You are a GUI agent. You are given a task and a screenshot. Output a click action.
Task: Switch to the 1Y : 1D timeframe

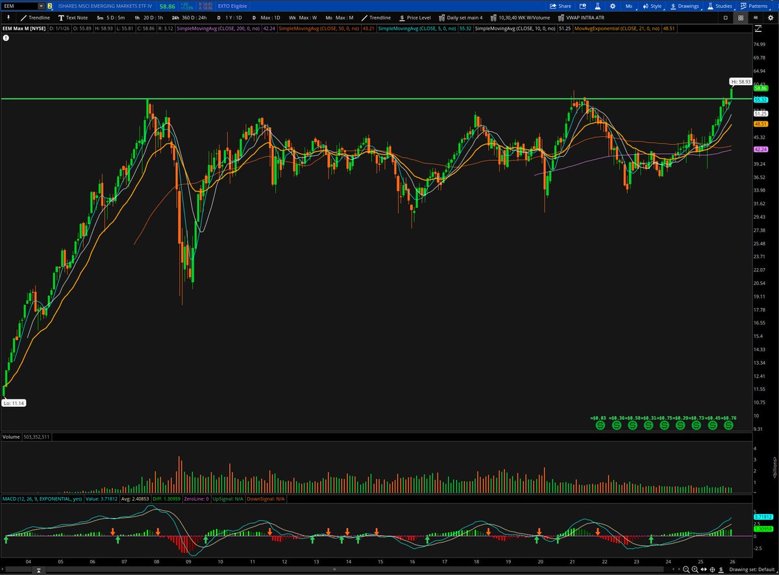(229, 18)
